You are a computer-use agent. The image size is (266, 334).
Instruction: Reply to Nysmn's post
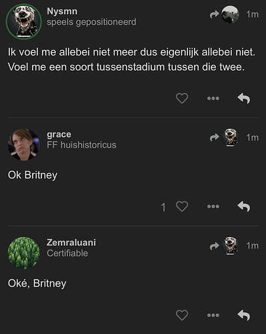[x=244, y=98]
